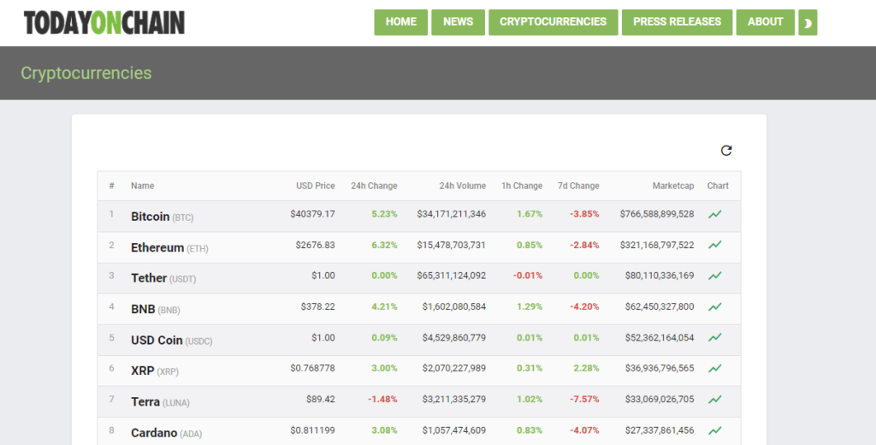Click the Cryptocurrencies page heading
This screenshot has width=876, height=445.
tap(86, 74)
